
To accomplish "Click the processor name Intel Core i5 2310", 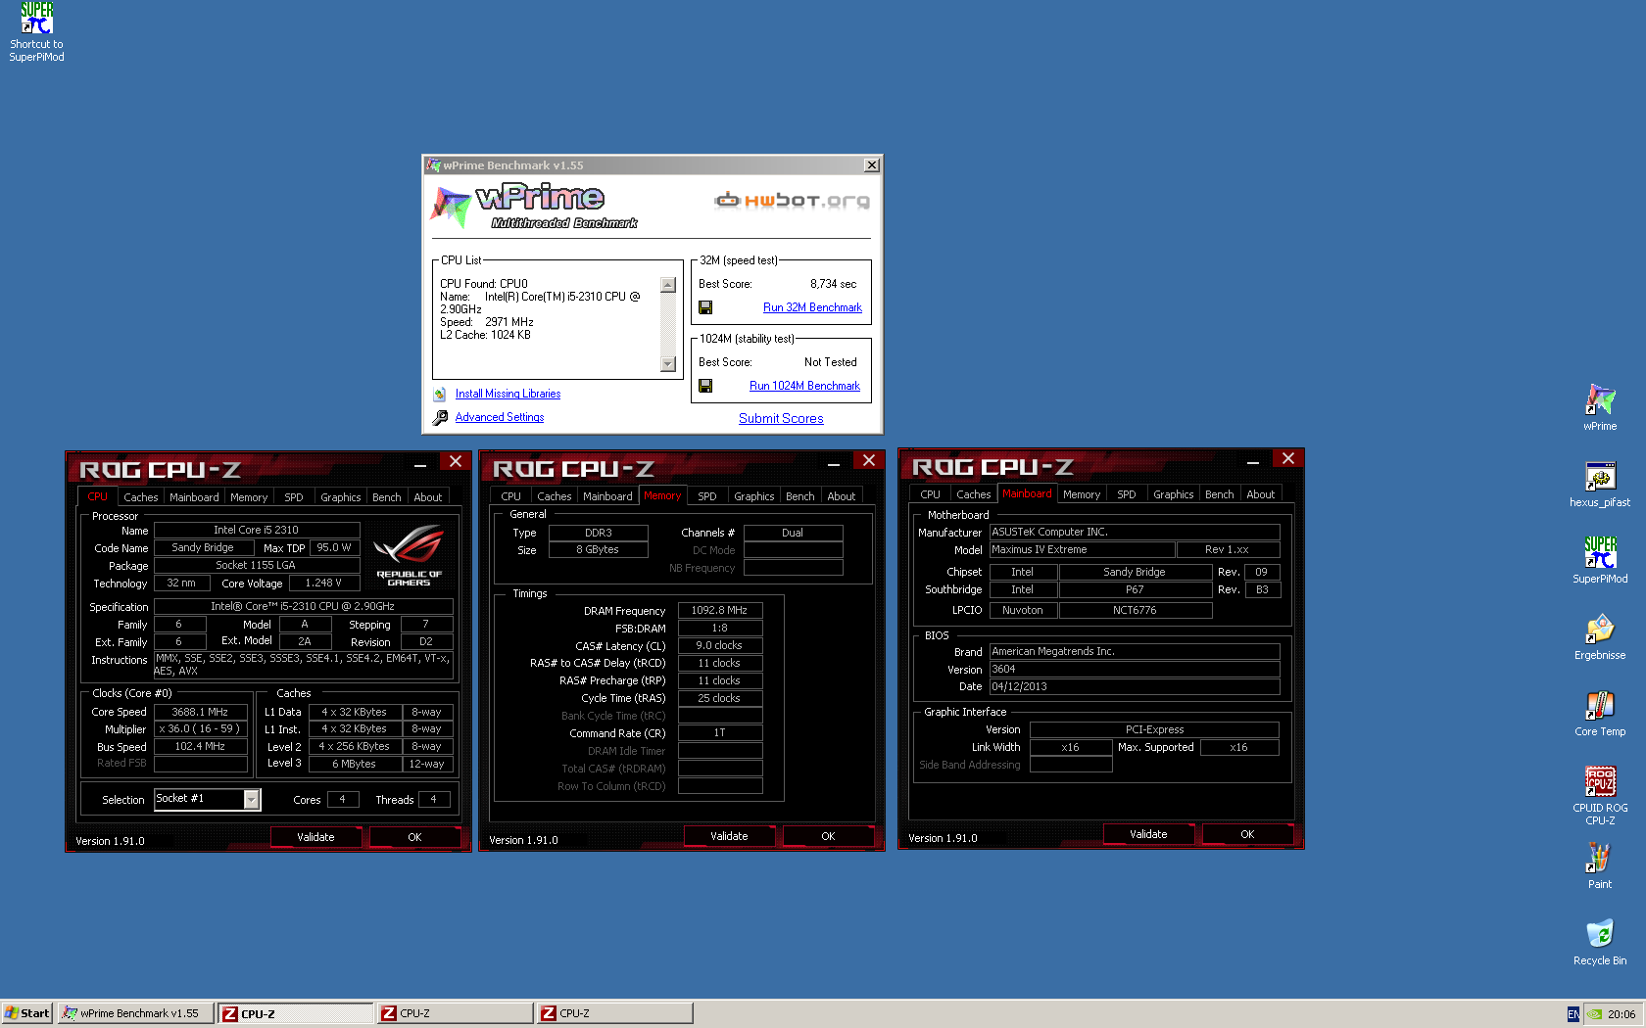I will [x=257, y=530].
